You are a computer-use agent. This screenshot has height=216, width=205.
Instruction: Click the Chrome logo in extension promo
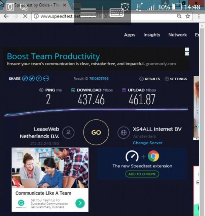153,156
